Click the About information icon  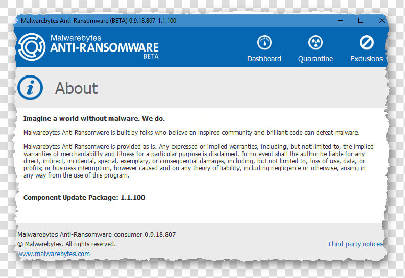pos(30,88)
